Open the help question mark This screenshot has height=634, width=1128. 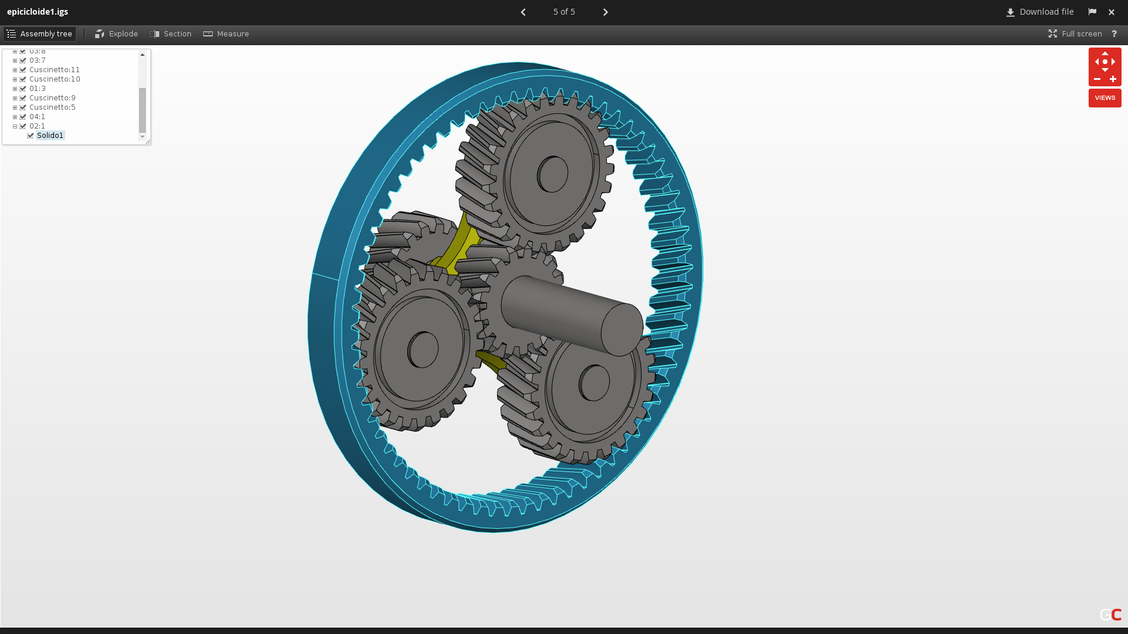click(x=1114, y=34)
